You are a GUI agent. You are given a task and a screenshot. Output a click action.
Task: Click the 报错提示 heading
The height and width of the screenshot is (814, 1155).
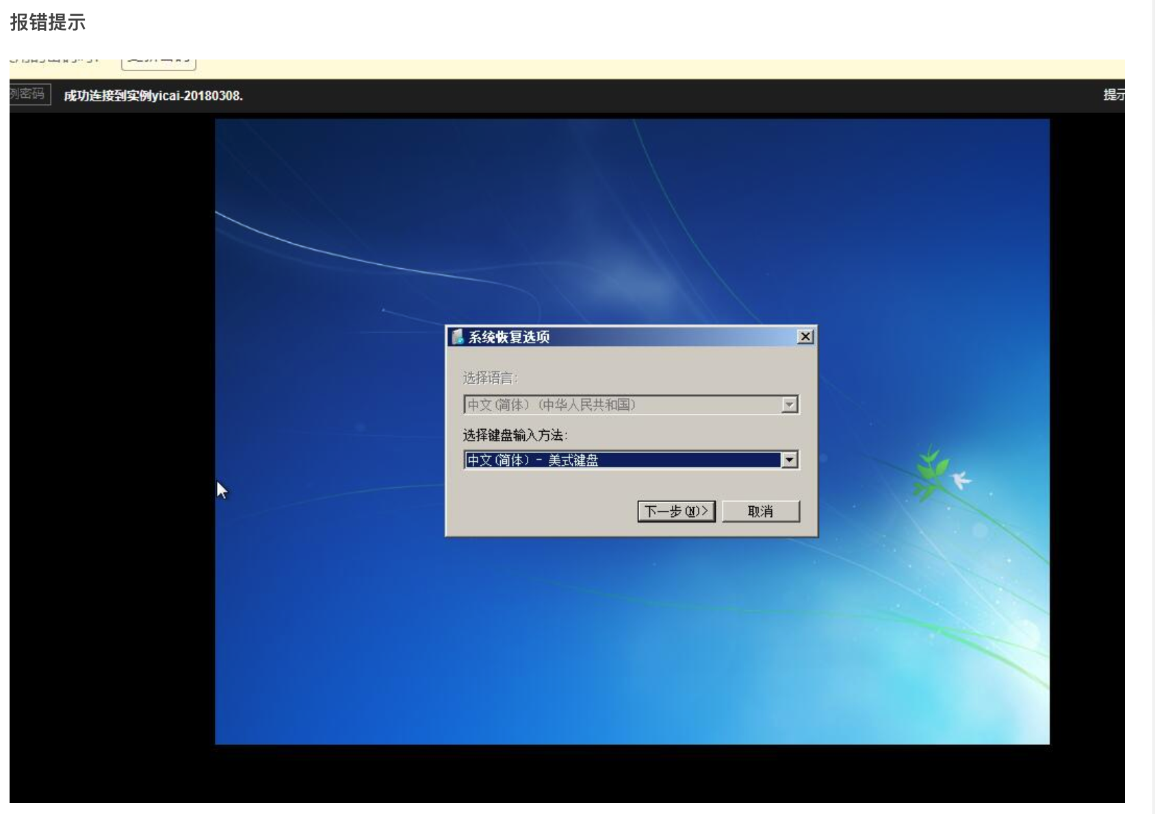pos(48,23)
